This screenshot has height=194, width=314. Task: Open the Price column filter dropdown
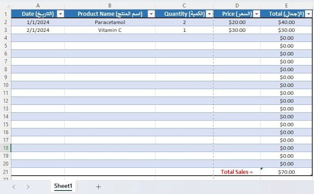(257, 14)
